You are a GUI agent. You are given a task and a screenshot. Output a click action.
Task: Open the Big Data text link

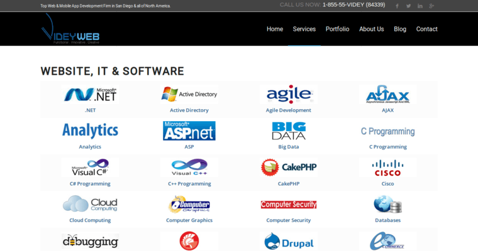[288, 147]
